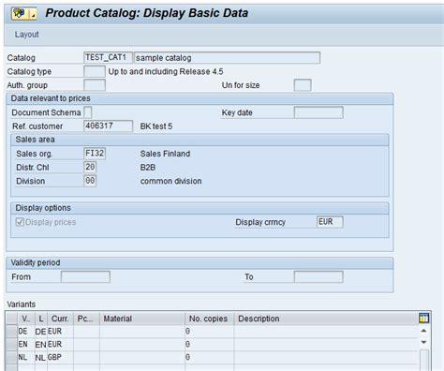Viewport: 444px width, 371px height.
Task: Click the Validity period To field
Action: [x=318, y=276]
